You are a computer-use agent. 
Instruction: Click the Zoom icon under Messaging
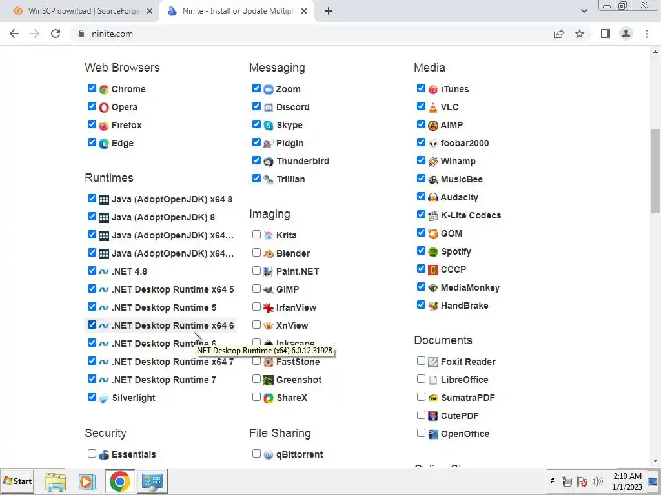click(269, 89)
